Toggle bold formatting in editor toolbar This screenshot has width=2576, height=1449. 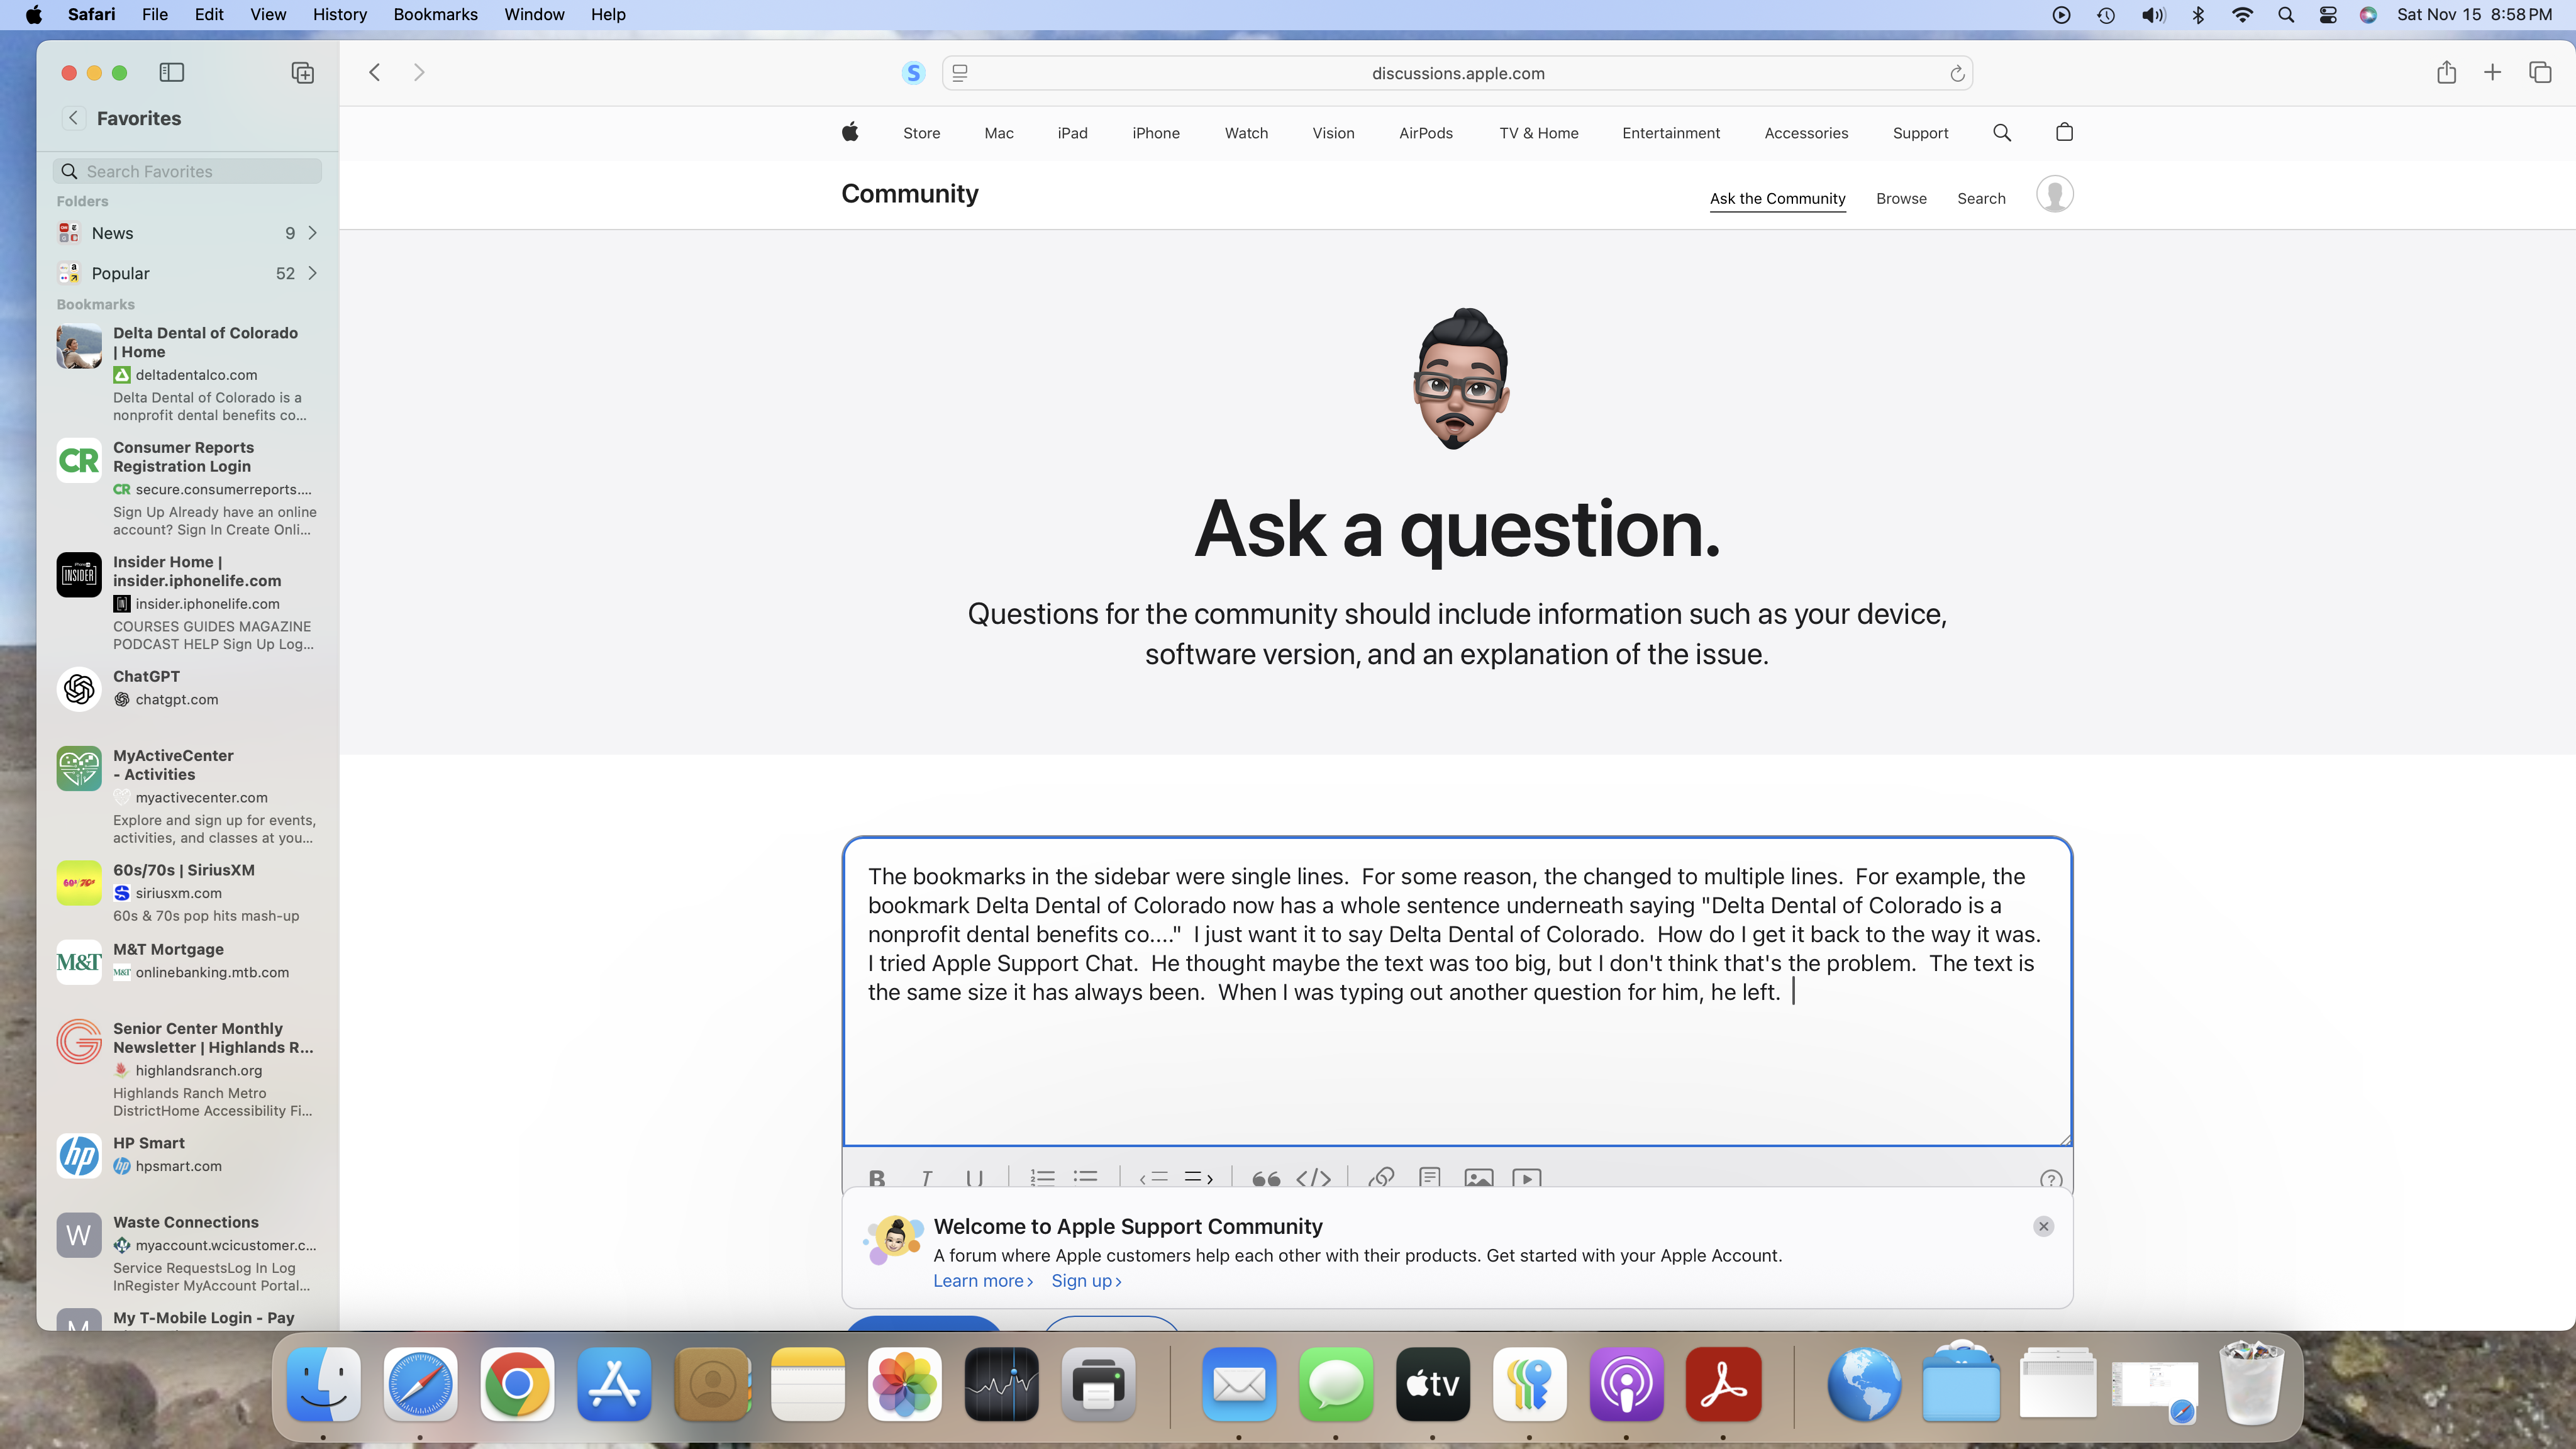pyautogui.click(x=877, y=1178)
